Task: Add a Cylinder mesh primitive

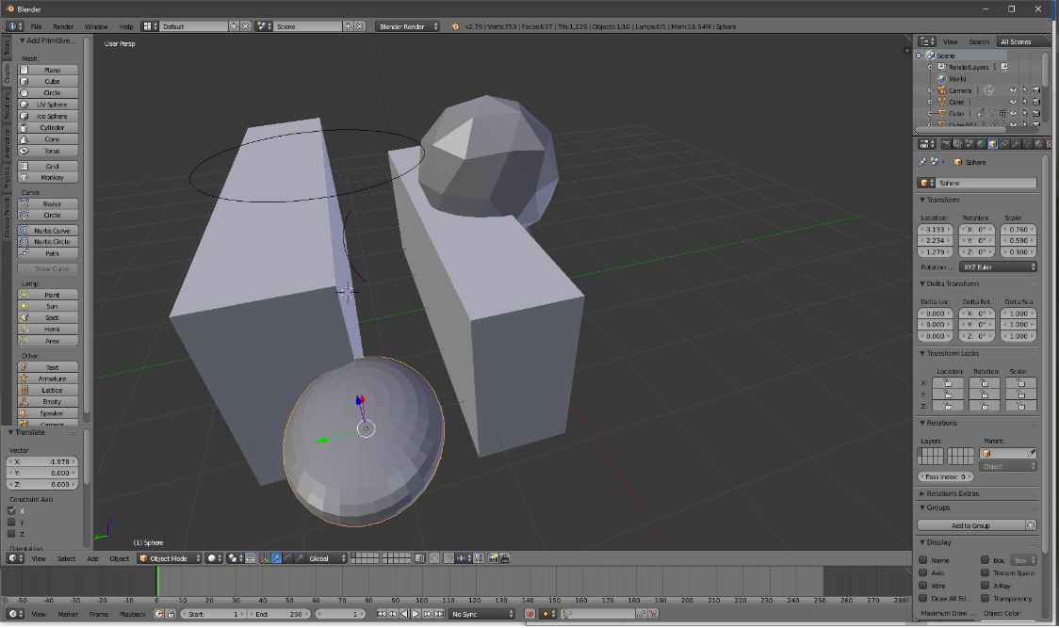Action: [47, 128]
